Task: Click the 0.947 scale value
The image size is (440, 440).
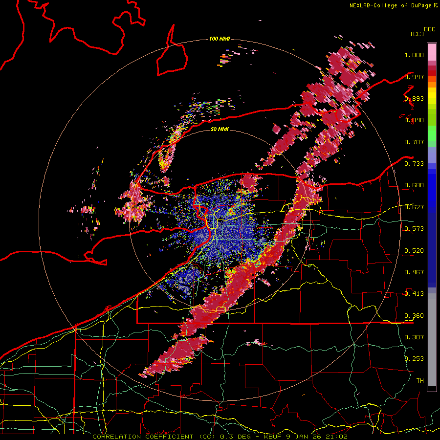Action: tap(414, 77)
